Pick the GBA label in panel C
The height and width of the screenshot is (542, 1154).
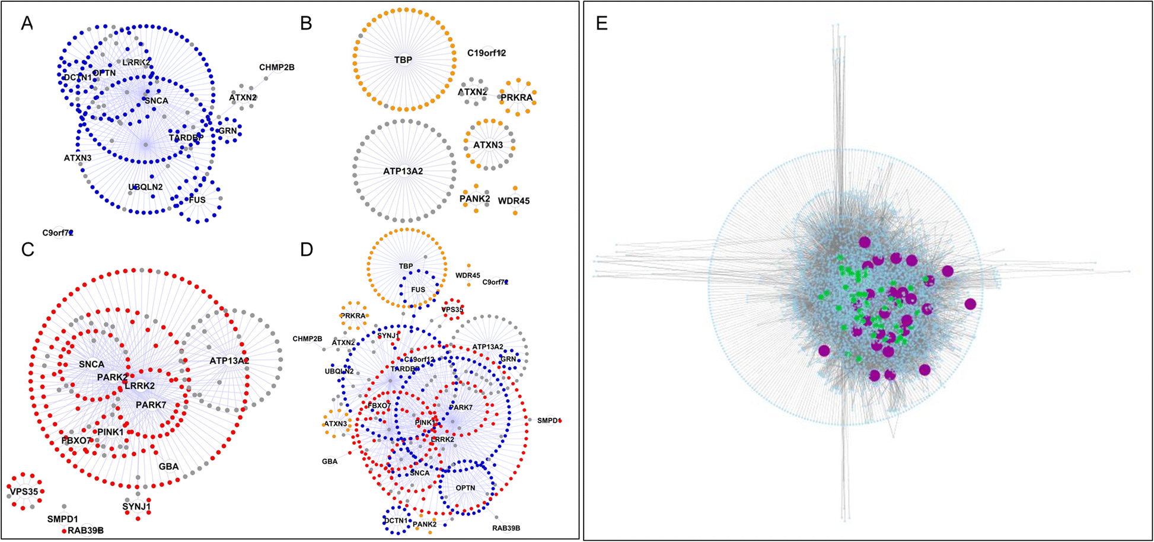click(x=169, y=467)
